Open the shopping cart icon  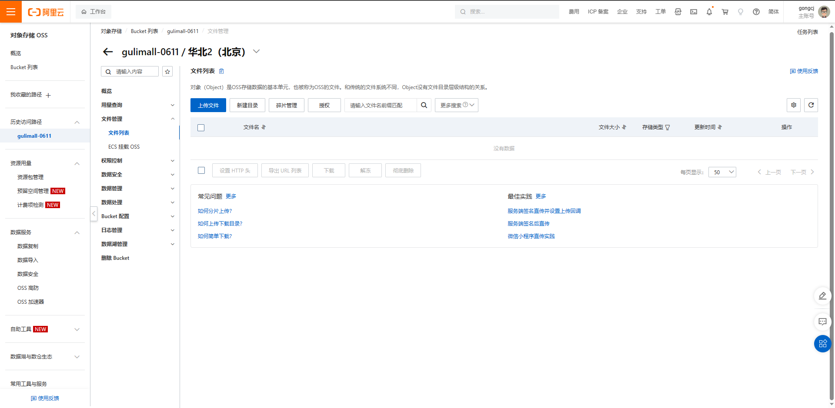tap(725, 12)
